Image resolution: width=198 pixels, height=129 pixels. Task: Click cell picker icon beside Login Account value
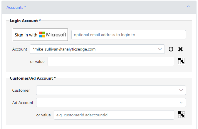pyautogui.click(x=182, y=61)
